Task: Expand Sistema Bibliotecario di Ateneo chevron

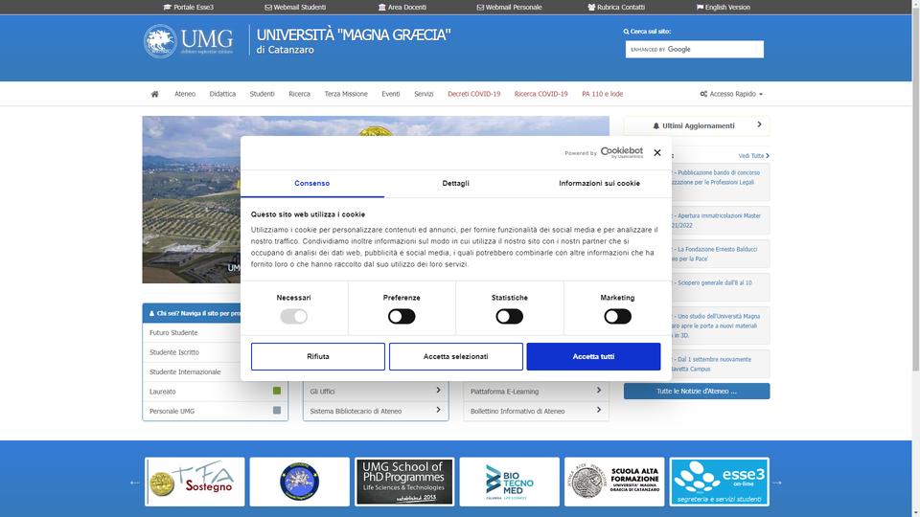Action: point(438,411)
